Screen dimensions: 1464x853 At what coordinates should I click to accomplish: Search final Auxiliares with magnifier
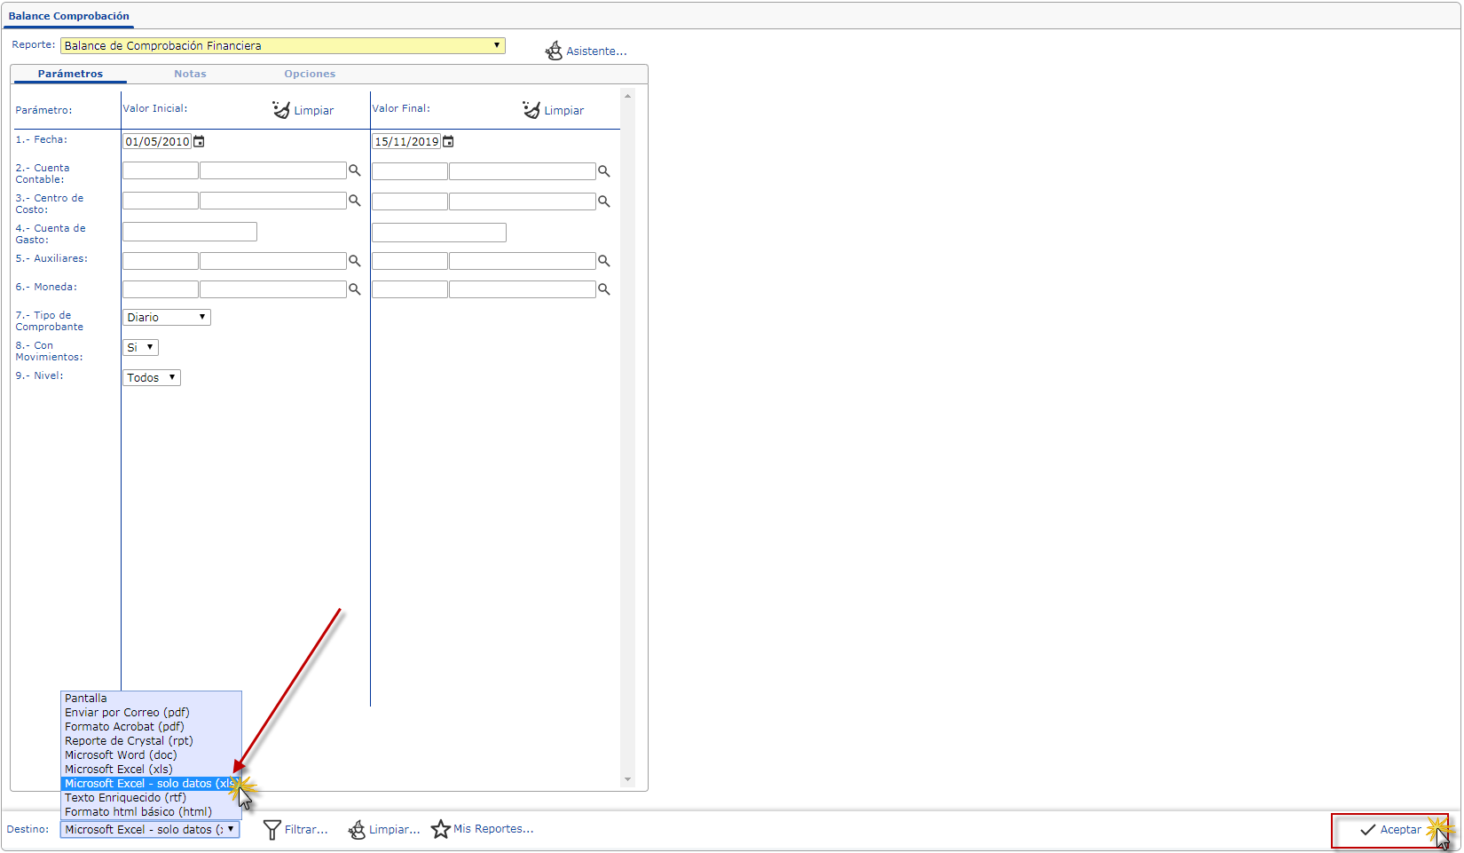pyautogui.click(x=604, y=261)
